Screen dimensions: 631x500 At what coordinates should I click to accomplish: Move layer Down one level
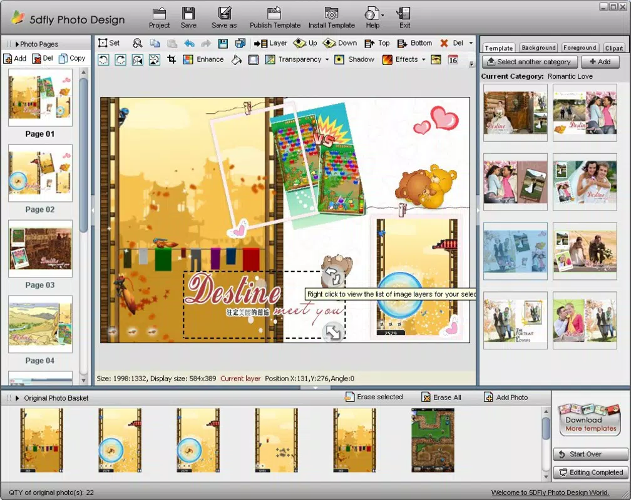tap(340, 43)
